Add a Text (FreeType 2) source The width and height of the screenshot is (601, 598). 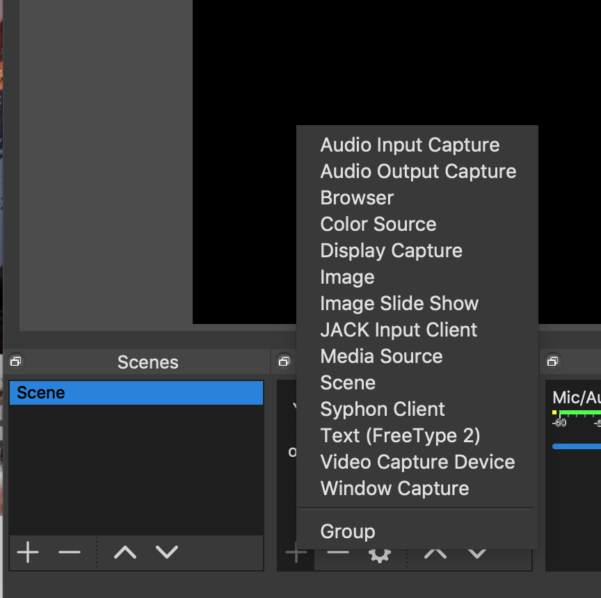(x=400, y=435)
